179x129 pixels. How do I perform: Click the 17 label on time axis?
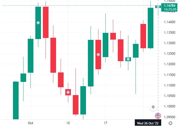coord(105,123)
